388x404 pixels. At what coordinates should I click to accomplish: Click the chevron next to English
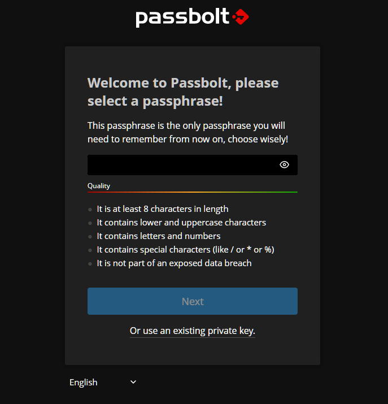133,382
